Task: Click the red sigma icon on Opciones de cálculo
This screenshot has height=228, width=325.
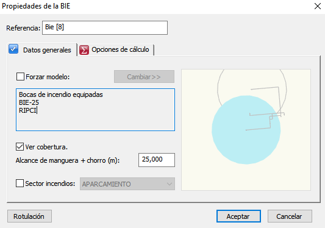Action: [x=84, y=50]
